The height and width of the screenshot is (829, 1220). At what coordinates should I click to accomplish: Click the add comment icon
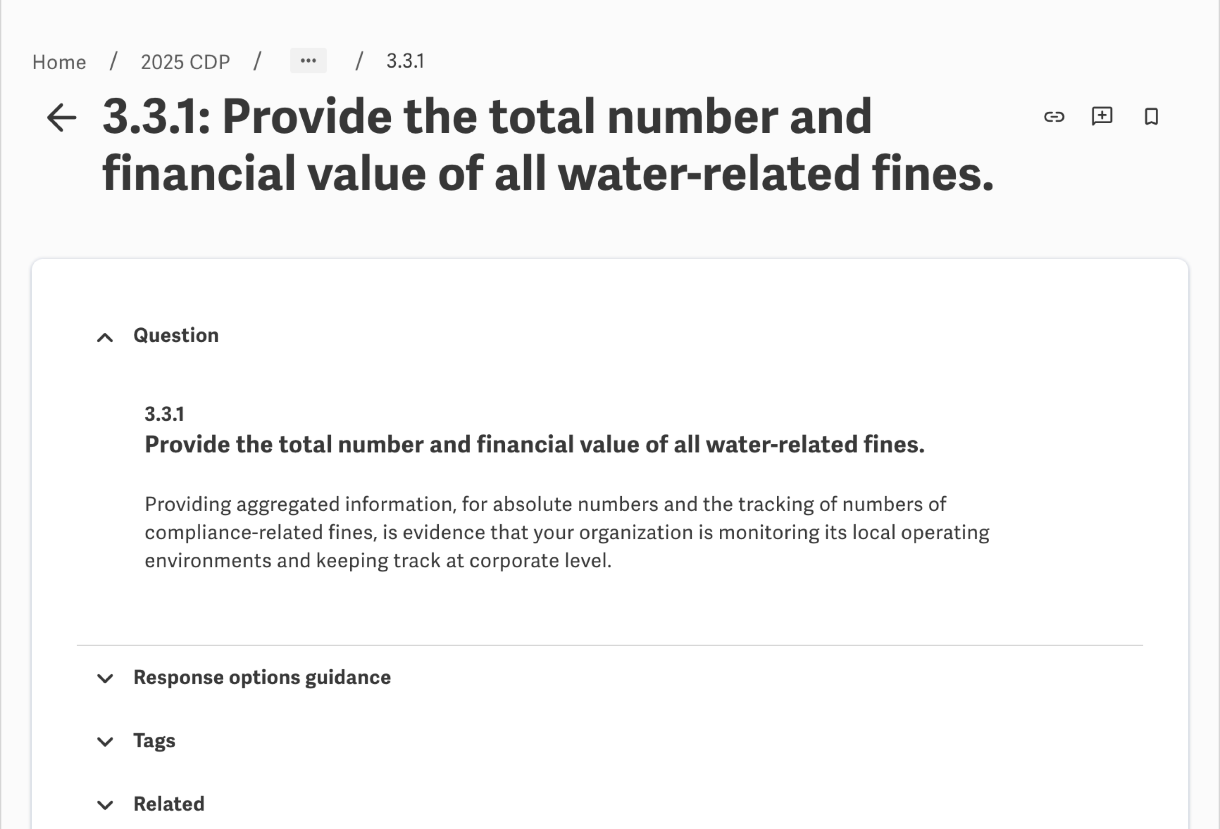(x=1101, y=116)
